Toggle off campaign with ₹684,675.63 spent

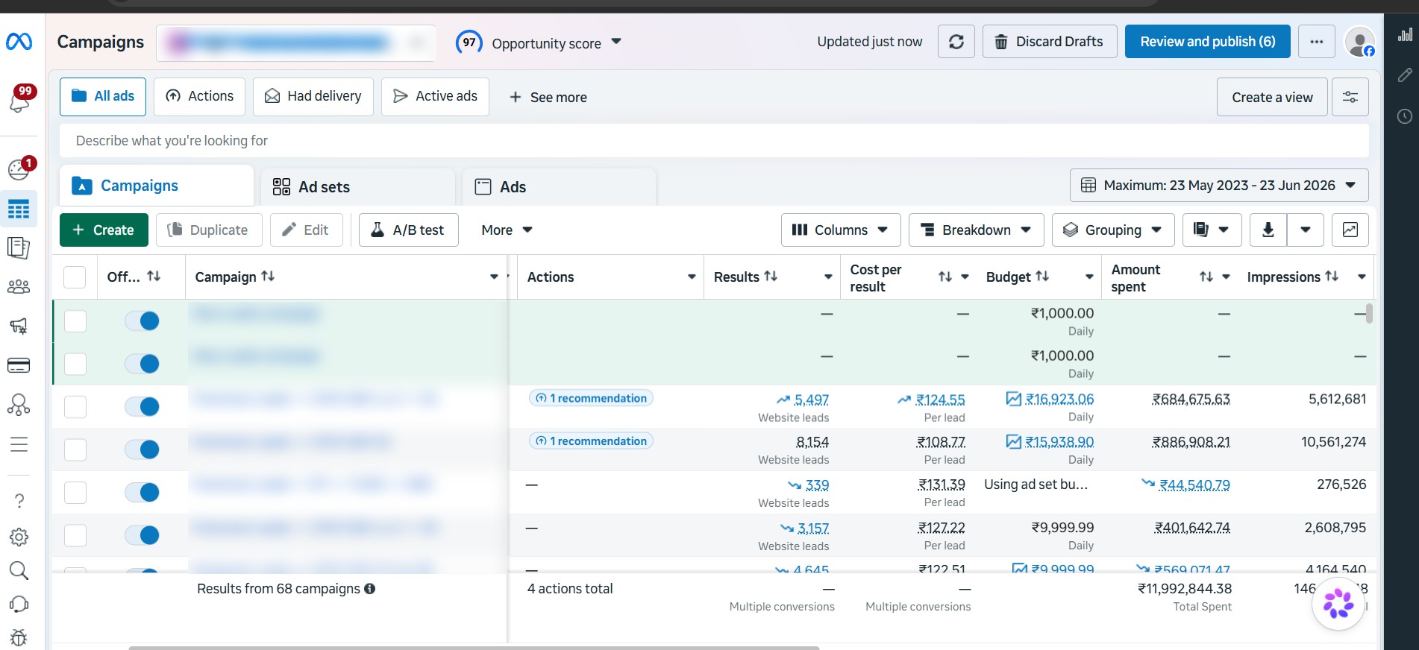(142, 406)
